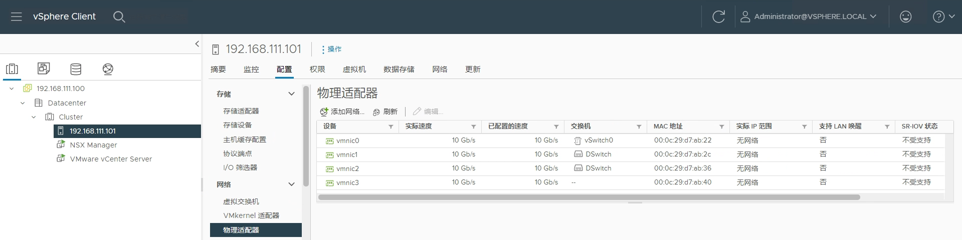Select the VMware vCenter Server VM
The width and height of the screenshot is (962, 240).
pos(111,159)
